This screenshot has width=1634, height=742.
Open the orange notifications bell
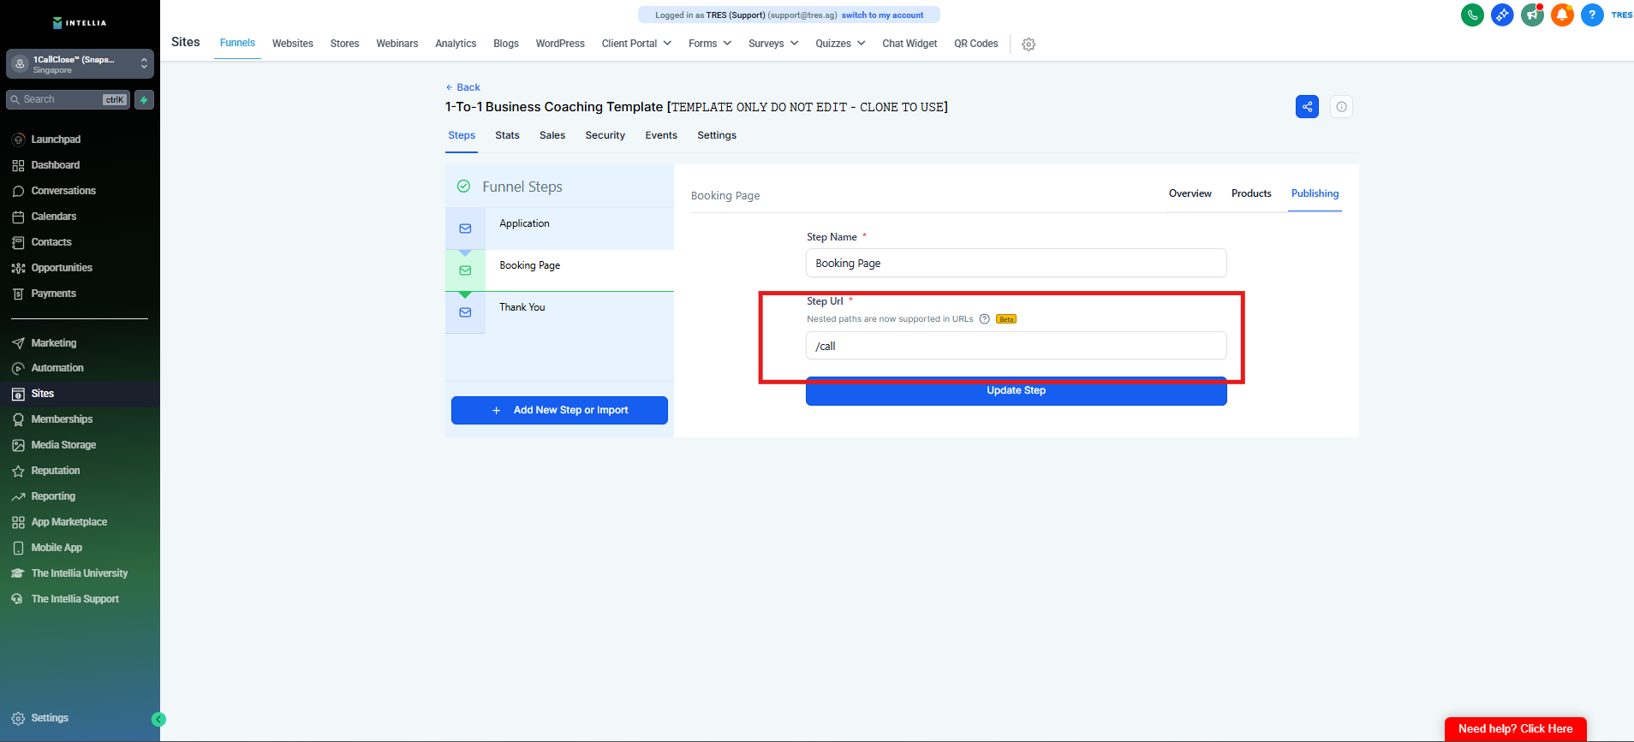(1562, 15)
